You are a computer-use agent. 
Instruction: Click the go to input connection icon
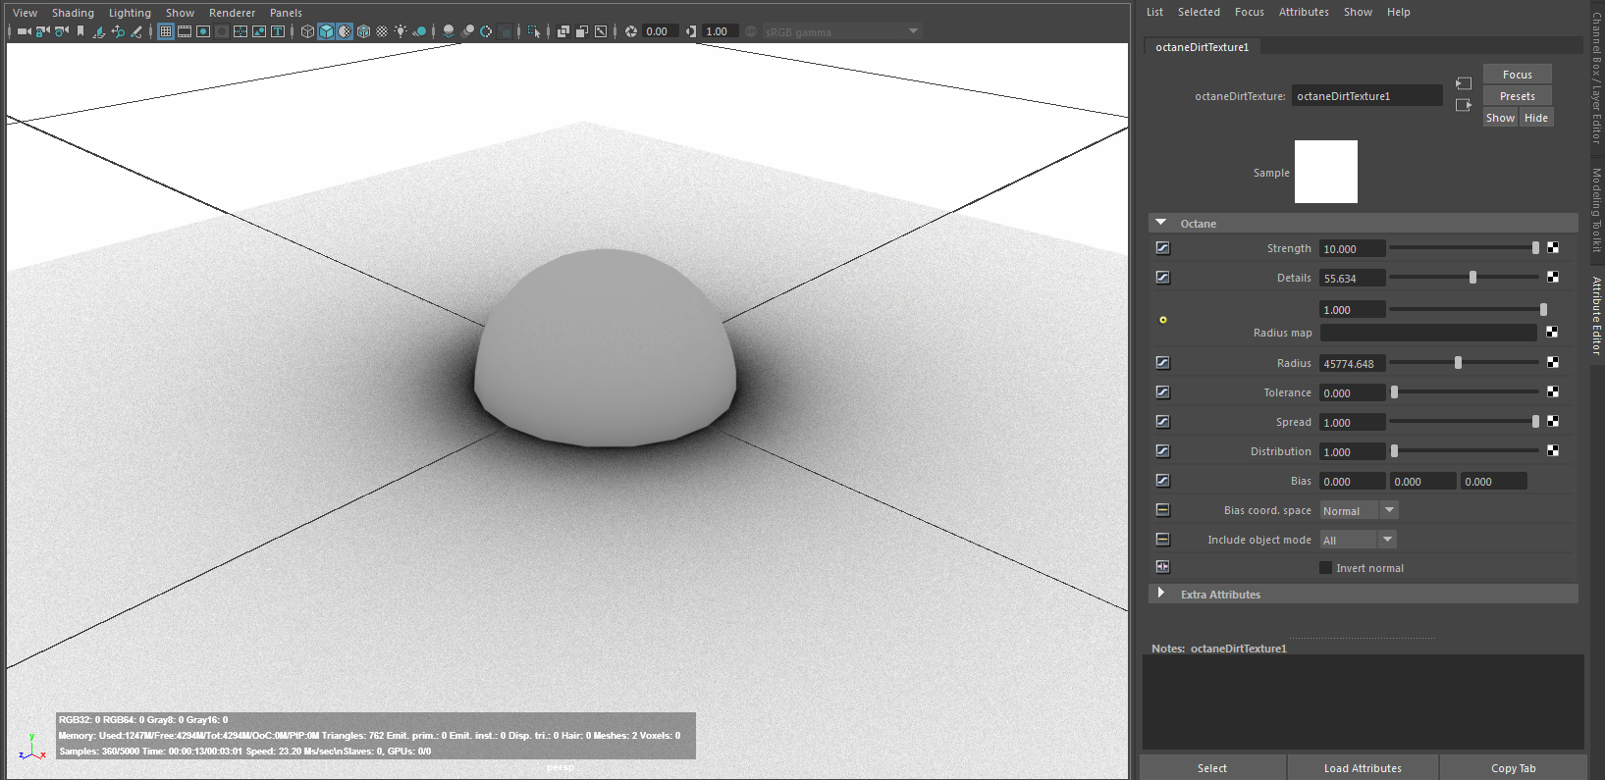pos(1464,84)
